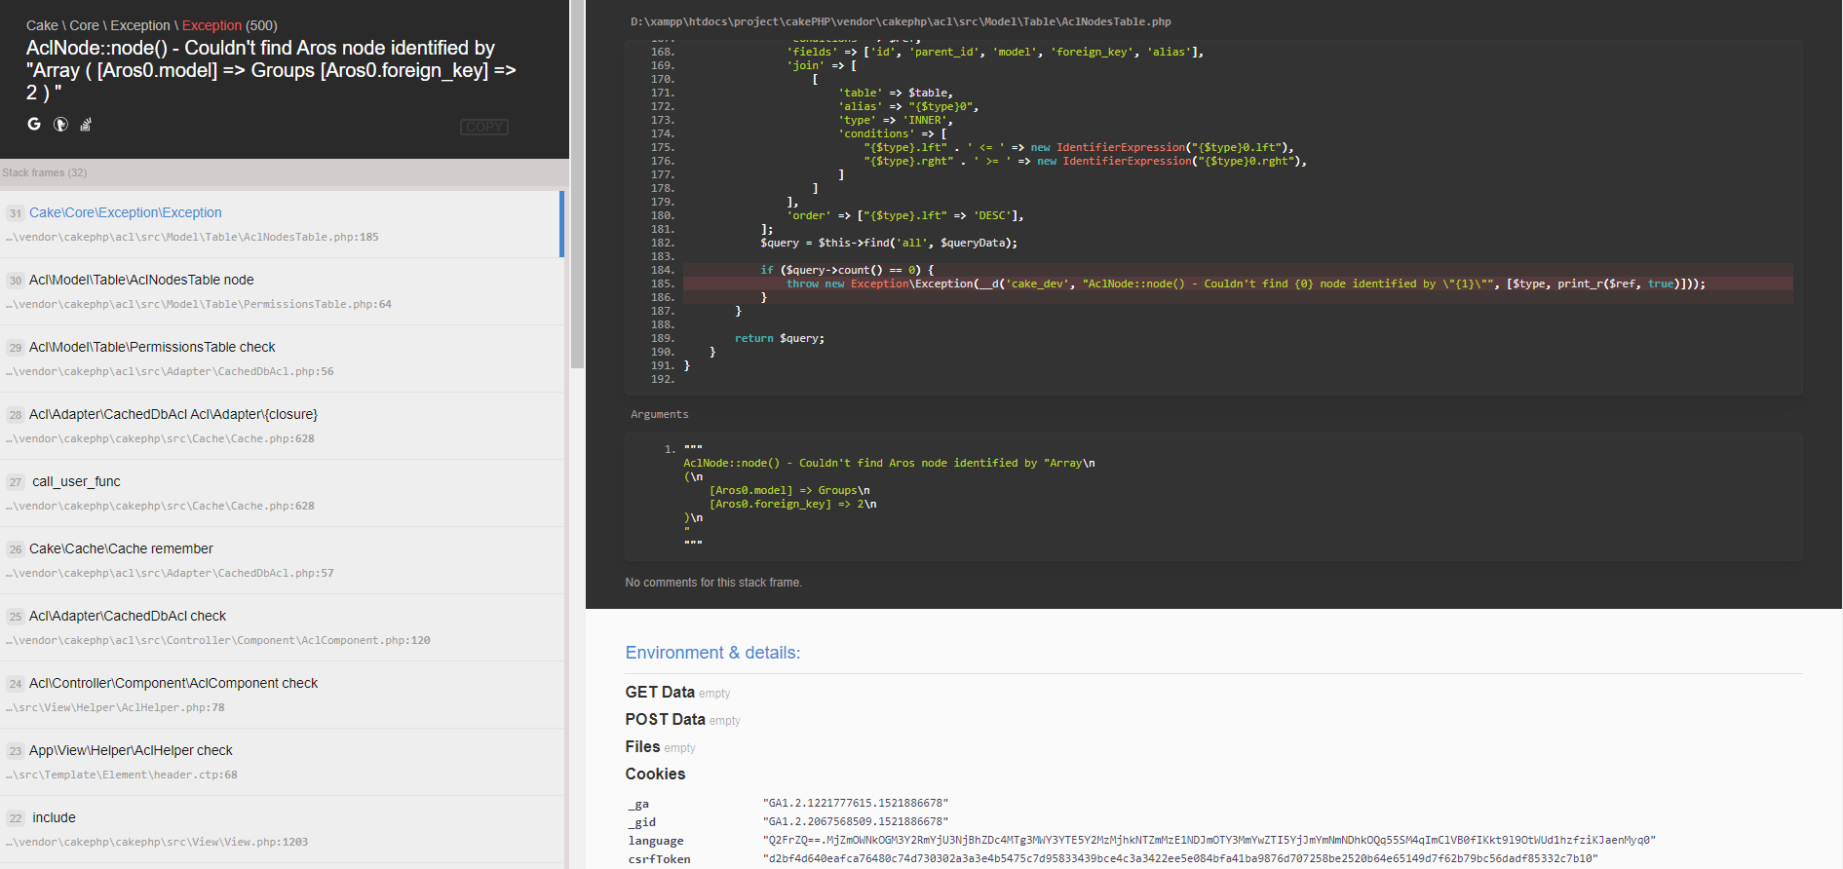Click path PermissionsTable.php:64 under frame 30
The image size is (1843, 869).
tap(199, 304)
